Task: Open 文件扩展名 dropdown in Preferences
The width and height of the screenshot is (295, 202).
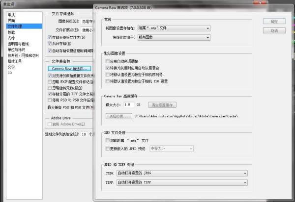Action: [87, 30]
